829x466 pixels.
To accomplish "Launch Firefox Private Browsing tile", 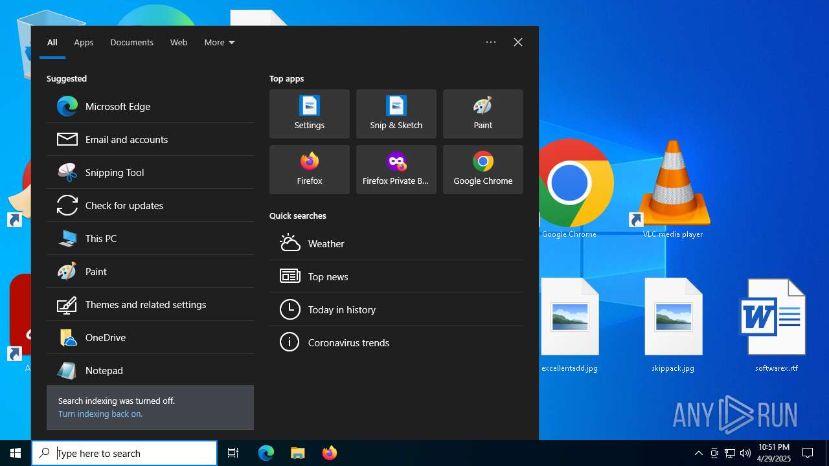I will 396,170.
